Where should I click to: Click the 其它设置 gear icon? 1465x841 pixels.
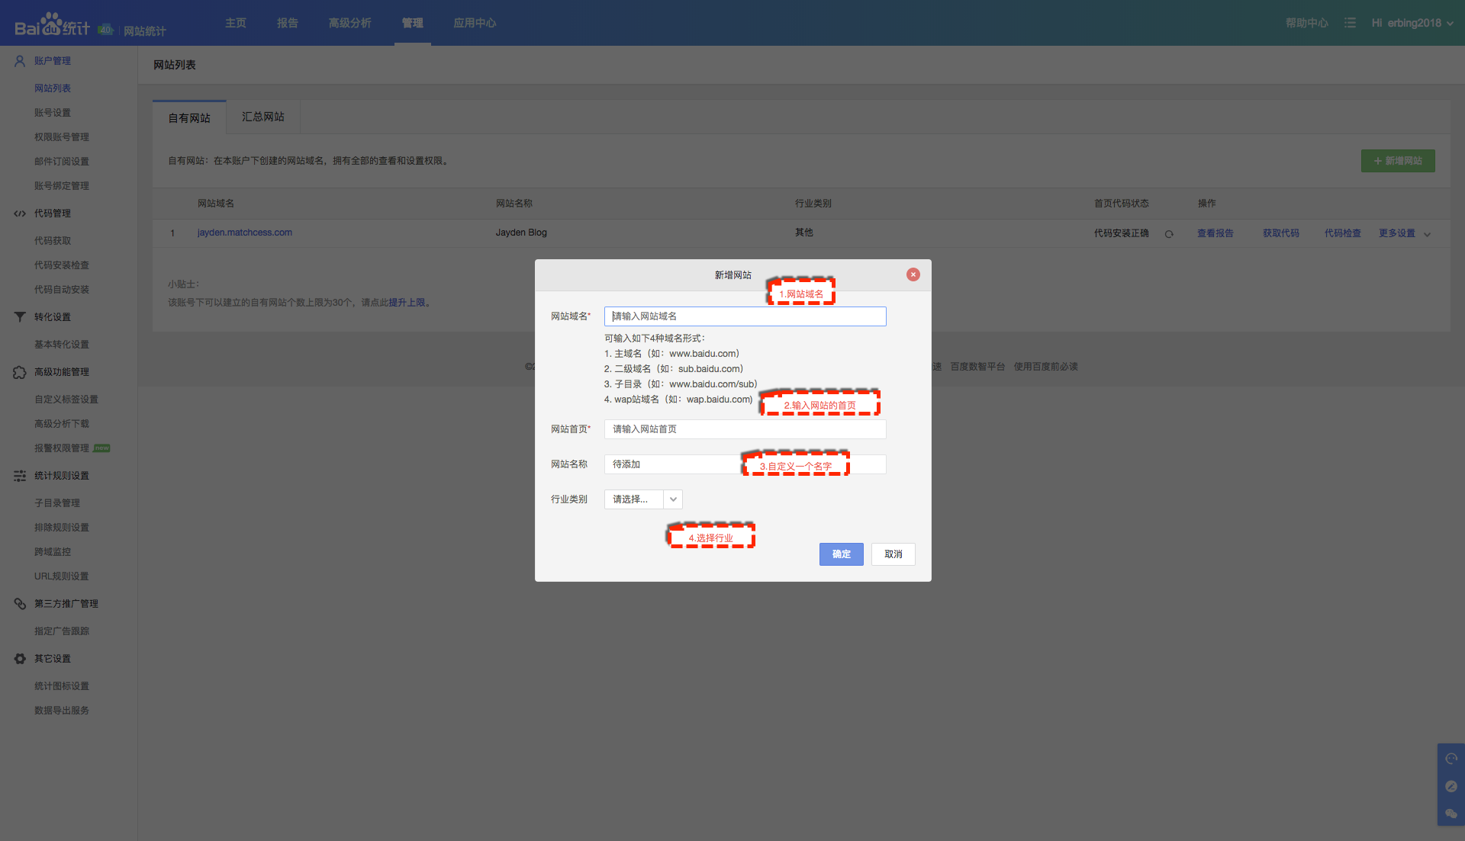20,659
